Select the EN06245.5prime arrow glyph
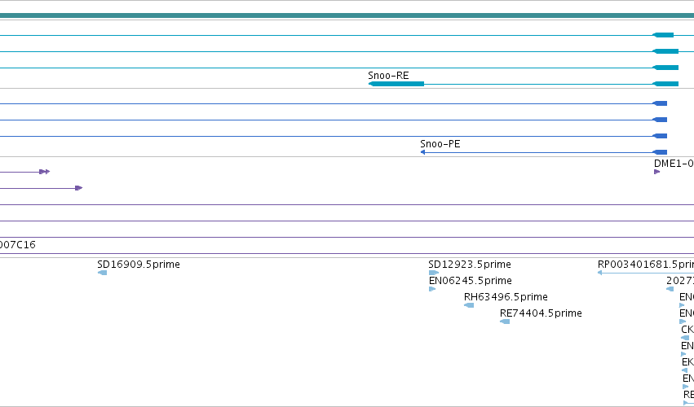This screenshot has height=407, width=694. click(x=432, y=289)
